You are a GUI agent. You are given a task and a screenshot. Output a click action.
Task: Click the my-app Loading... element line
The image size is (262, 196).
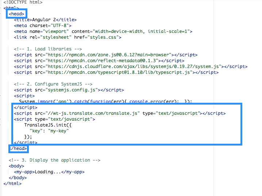tap(49, 172)
